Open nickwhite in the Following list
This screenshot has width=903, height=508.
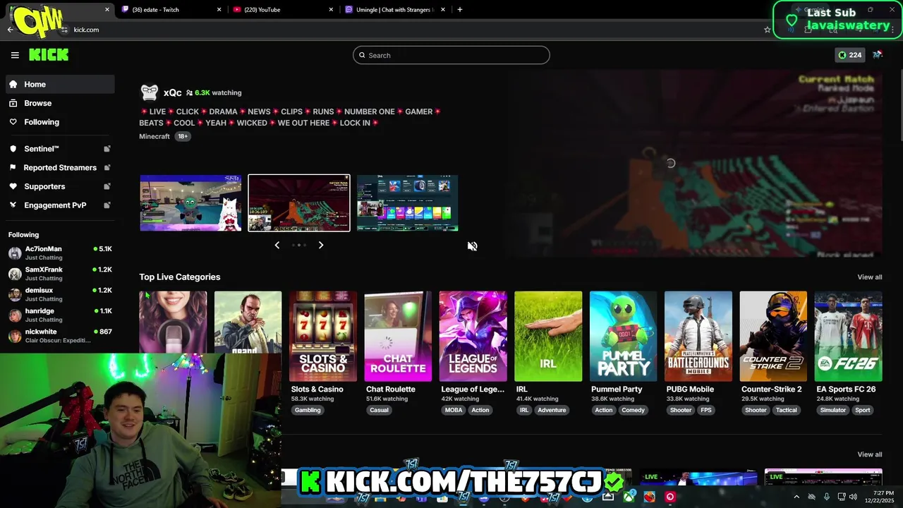[x=60, y=335]
